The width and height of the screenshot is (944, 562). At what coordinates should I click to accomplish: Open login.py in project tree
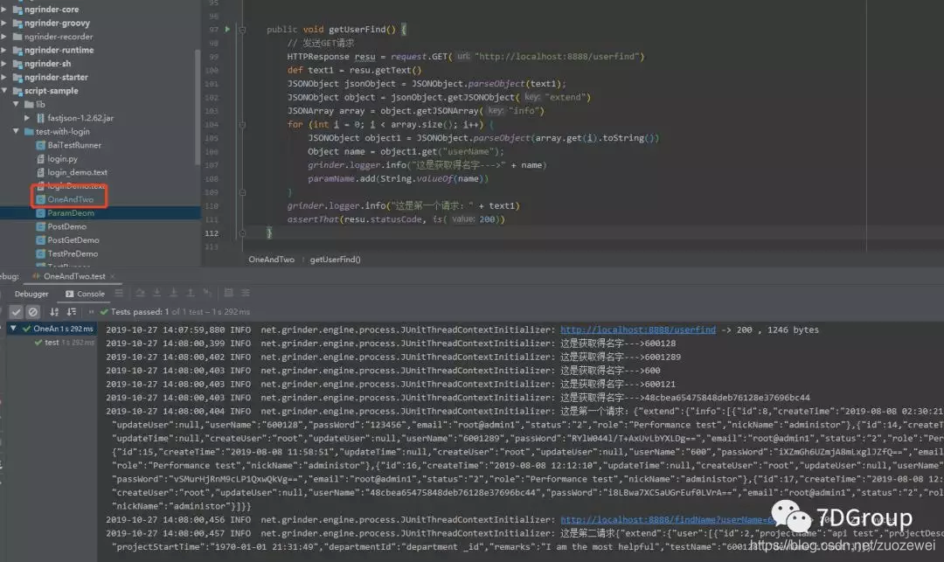pyautogui.click(x=62, y=159)
